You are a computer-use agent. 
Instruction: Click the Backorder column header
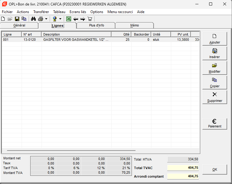[141, 34]
